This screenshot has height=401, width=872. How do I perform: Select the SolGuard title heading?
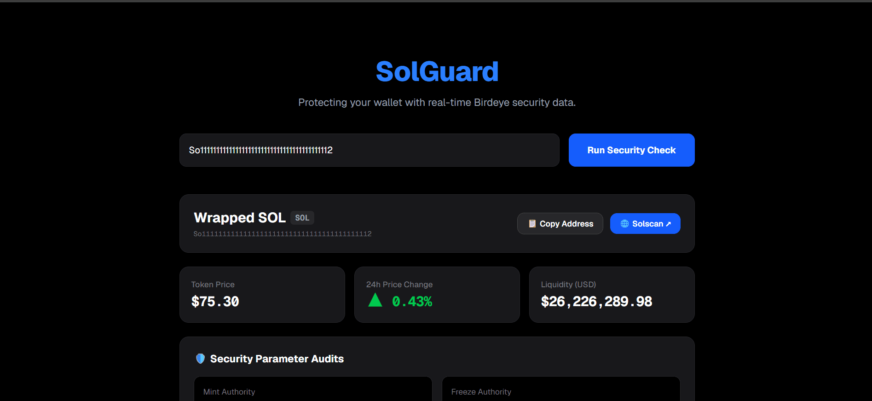pos(437,72)
